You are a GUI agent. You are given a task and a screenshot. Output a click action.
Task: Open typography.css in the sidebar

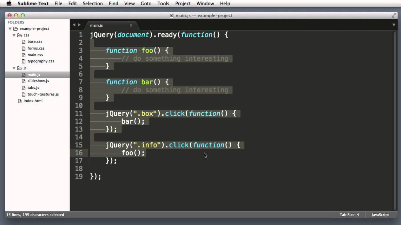[x=41, y=61]
